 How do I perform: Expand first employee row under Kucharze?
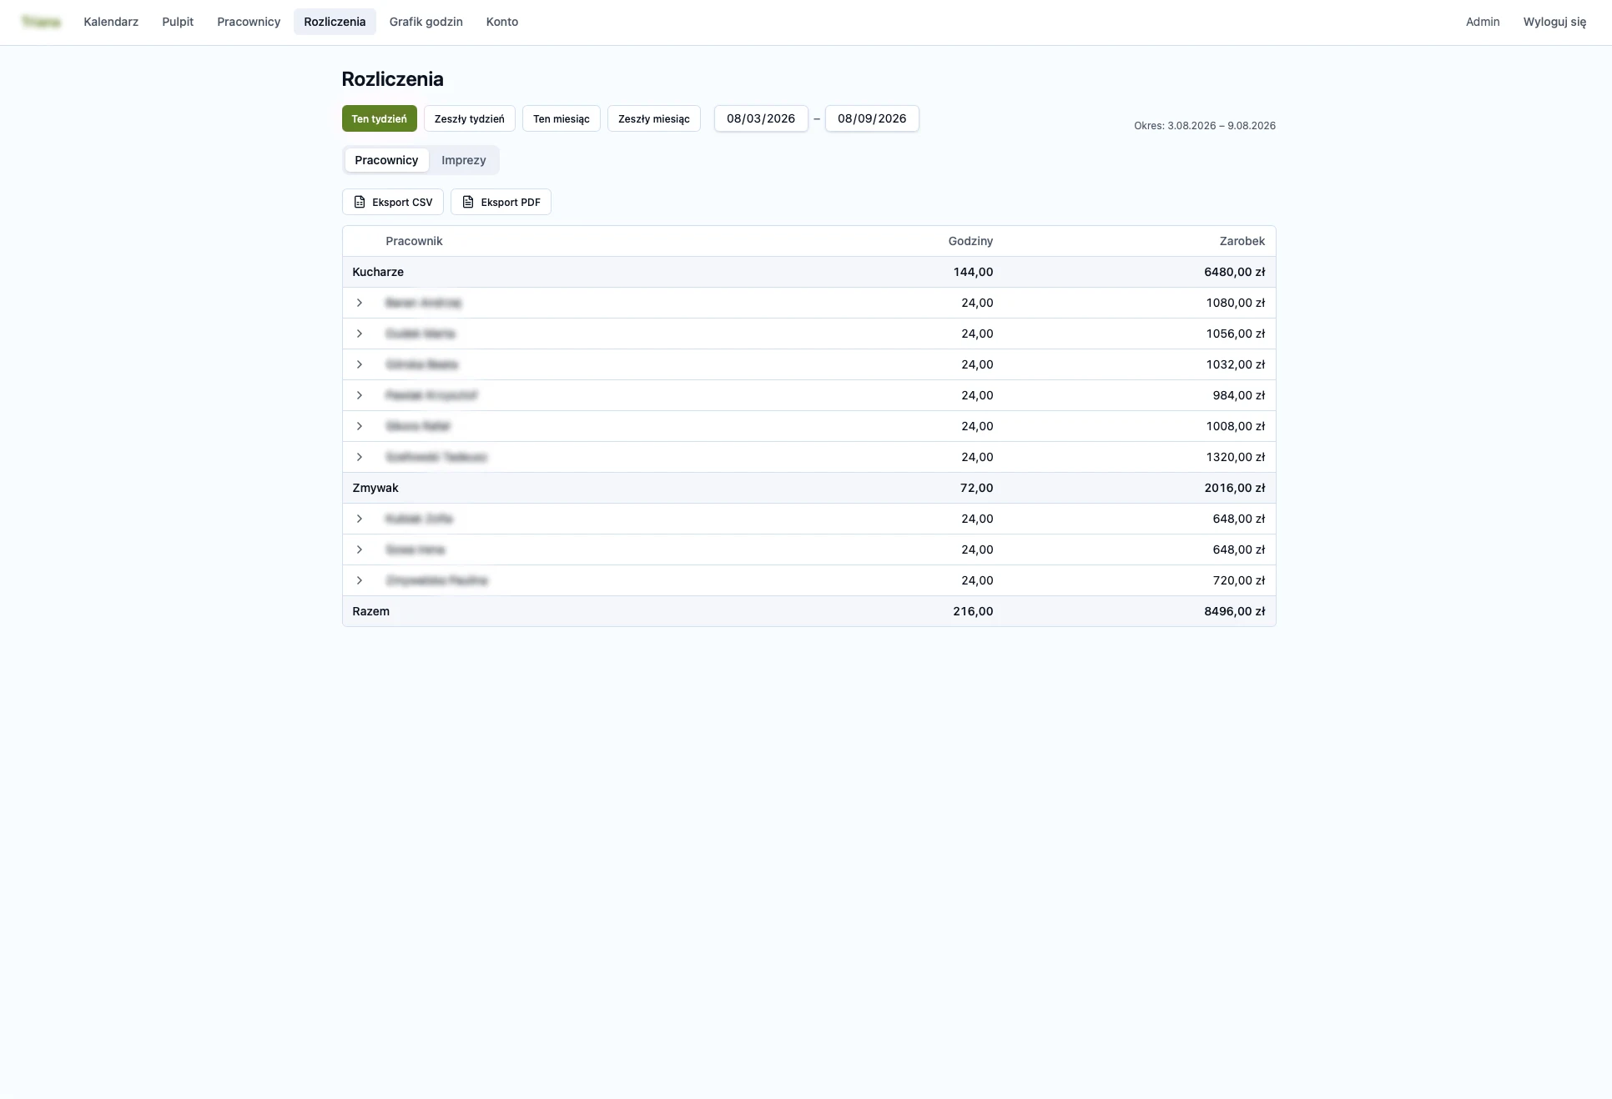click(x=360, y=303)
